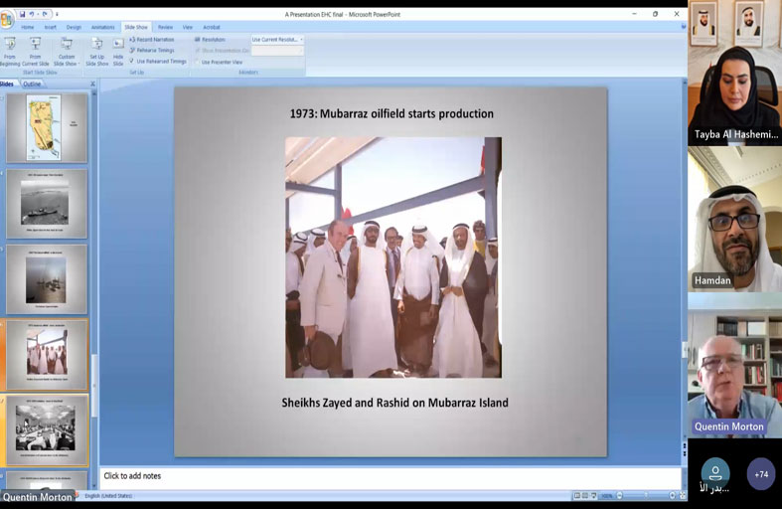Switch to Slide Sorter view in status bar
This screenshot has width=782, height=509.
click(586, 495)
